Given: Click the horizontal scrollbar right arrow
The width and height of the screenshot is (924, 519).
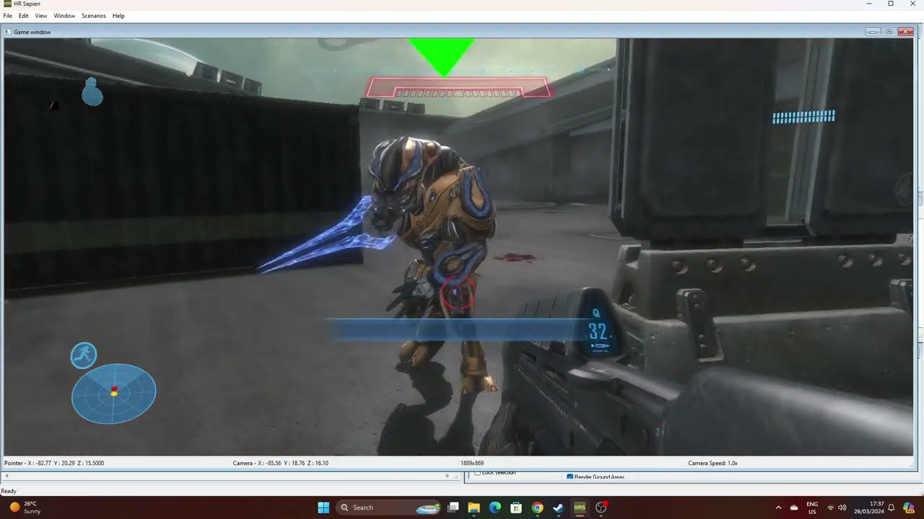Looking at the screenshot, I should coord(448,476).
